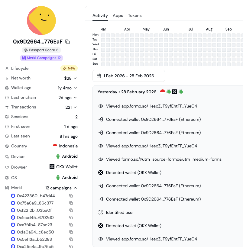Click token icon beside 0x423360...b47d44
The image size is (243, 248).
(x=13, y=196)
